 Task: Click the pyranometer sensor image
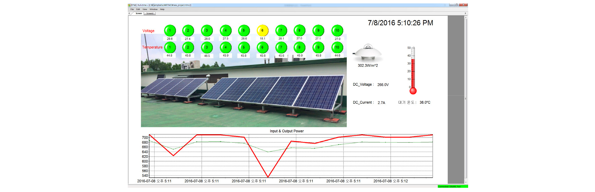(367, 53)
